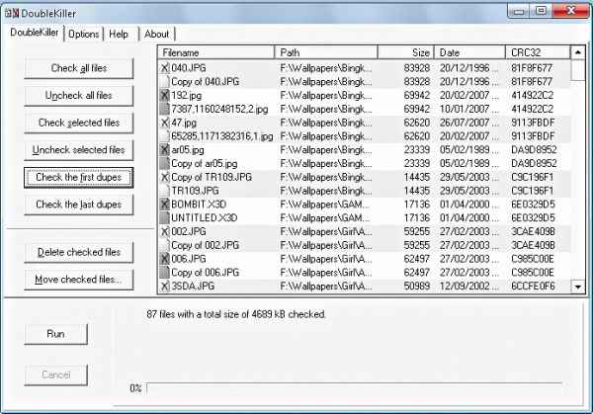Click the vertical scrollbar thumb
593x414 pixels.
[577, 70]
